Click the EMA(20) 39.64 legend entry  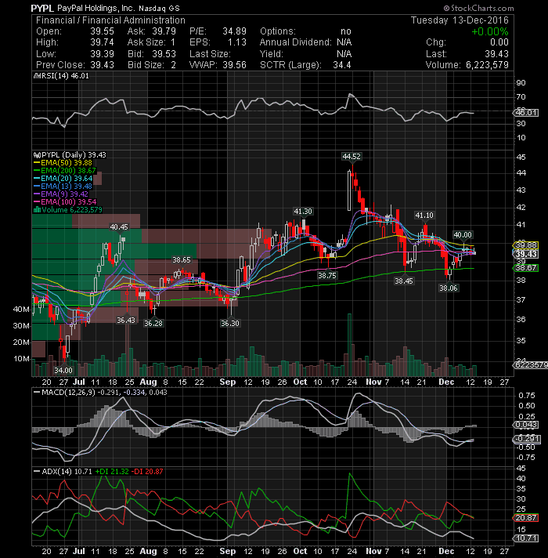point(63,178)
